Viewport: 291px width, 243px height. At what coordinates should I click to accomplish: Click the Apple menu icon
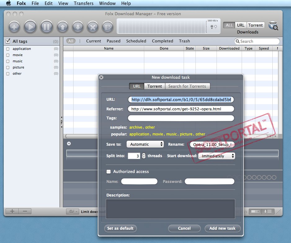point(8,3)
